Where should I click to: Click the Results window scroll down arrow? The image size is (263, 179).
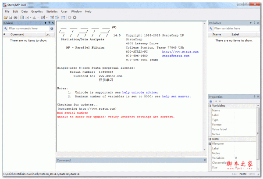(204, 150)
